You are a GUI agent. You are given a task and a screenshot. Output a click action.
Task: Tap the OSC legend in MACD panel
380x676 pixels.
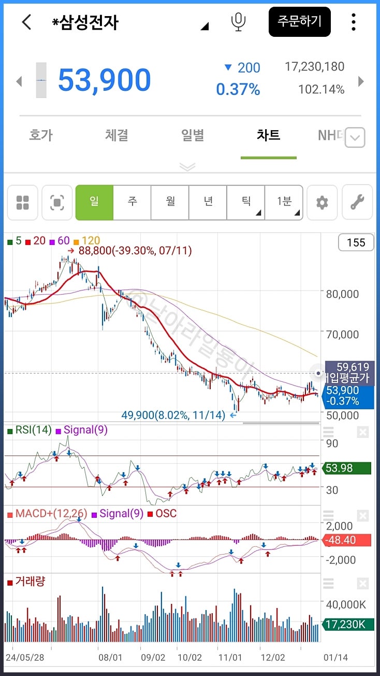(x=162, y=514)
